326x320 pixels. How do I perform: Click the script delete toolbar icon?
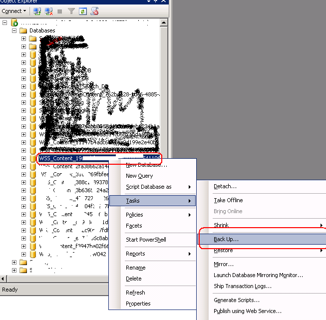click(94, 11)
